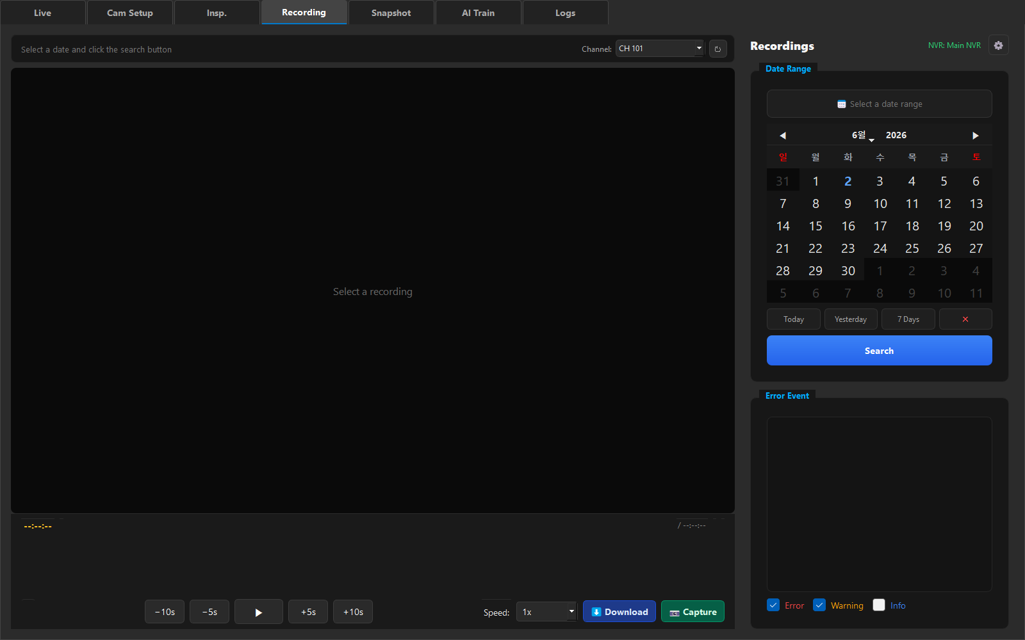Toggle the Error event checkbox
The image size is (1025, 640).
click(x=773, y=605)
